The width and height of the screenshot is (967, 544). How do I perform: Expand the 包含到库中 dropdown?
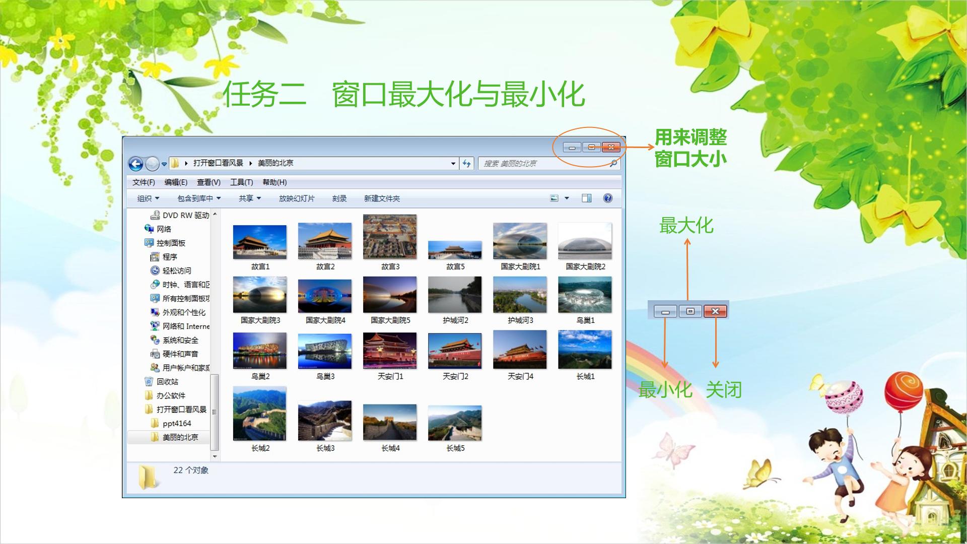[x=199, y=198]
